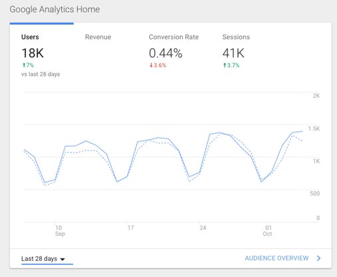The height and width of the screenshot is (277, 337).
Task: Click the green 3.7% sessions increase indicator
Action: [231, 65]
